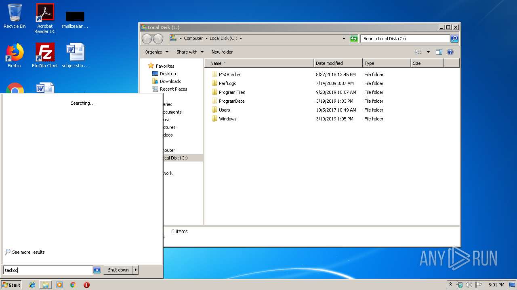Click See more results link

pyautogui.click(x=28, y=252)
